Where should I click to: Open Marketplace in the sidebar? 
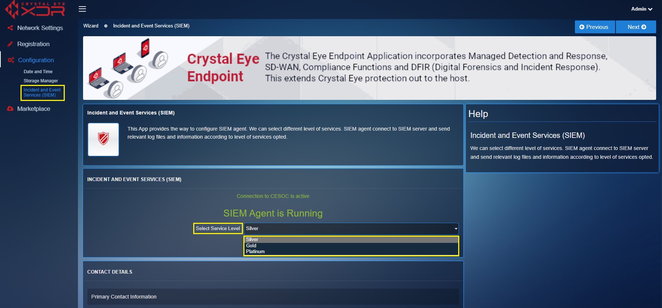[34, 109]
